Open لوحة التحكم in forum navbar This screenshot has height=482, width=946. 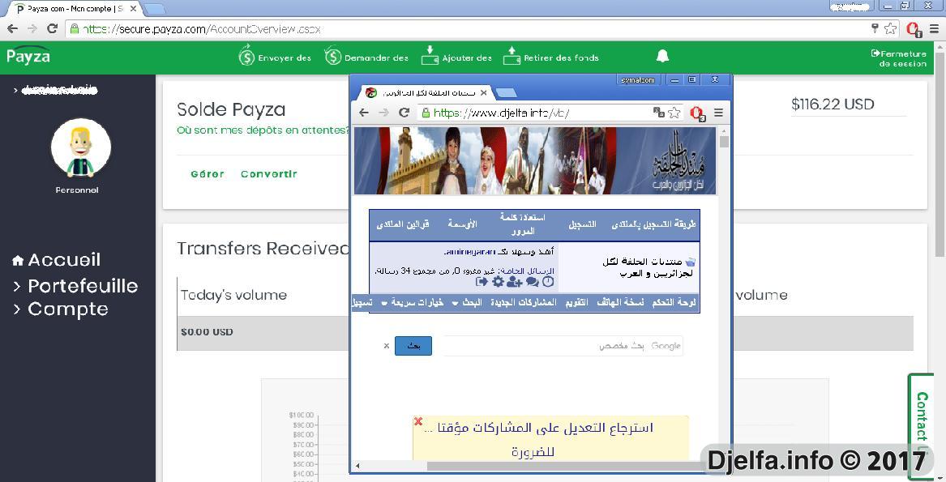tap(674, 302)
